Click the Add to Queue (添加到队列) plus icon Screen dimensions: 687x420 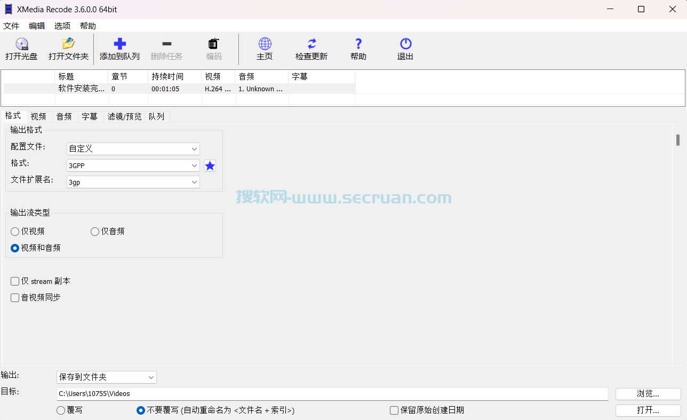coord(120,44)
